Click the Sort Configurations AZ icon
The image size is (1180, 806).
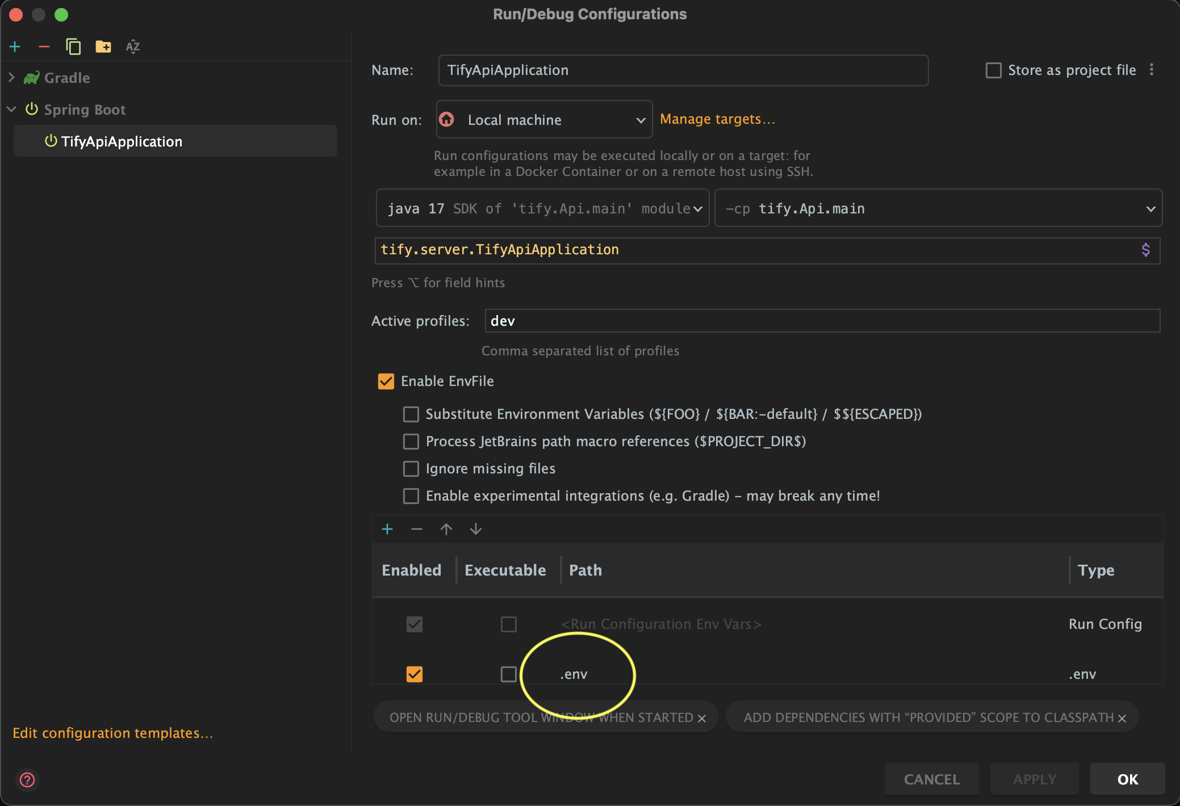point(132,47)
